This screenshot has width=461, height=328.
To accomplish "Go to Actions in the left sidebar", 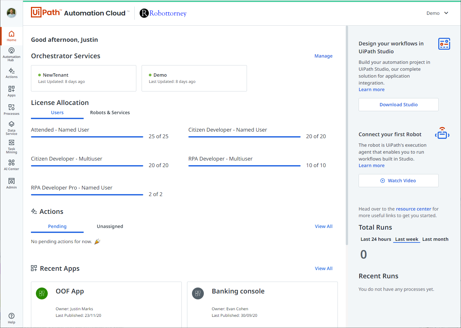I will [x=12, y=73].
